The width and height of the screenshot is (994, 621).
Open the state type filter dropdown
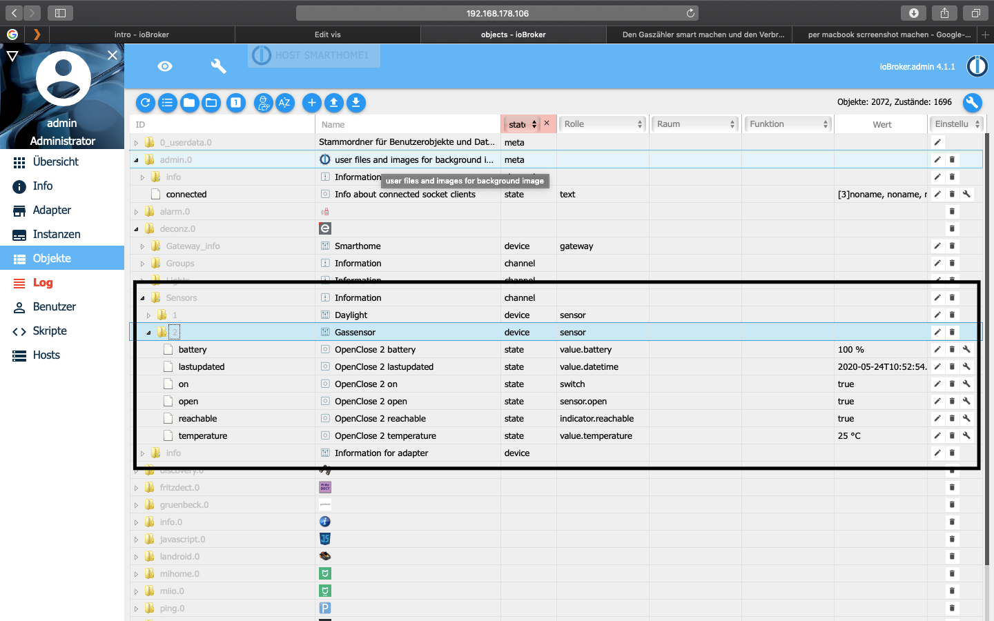click(523, 124)
